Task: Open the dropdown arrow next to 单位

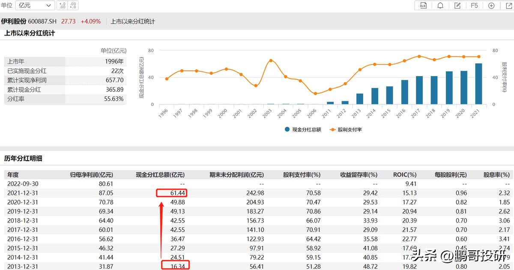Action: pyautogui.click(x=48, y=5)
